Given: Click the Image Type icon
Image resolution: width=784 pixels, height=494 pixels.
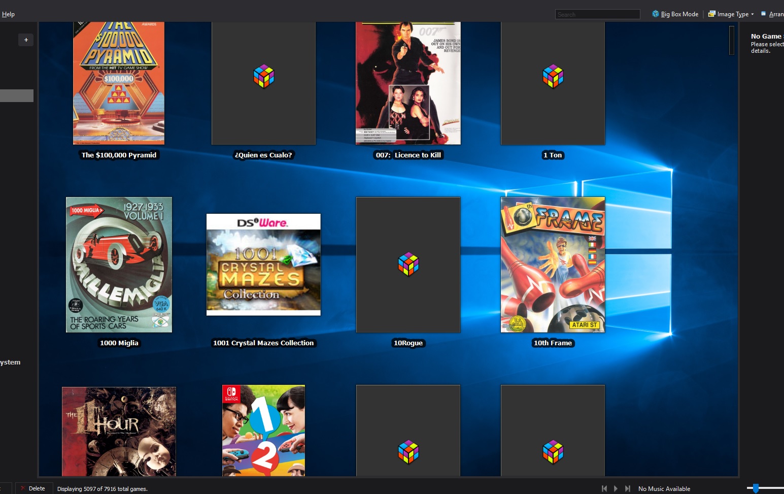Looking at the screenshot, I should (712, 14).
